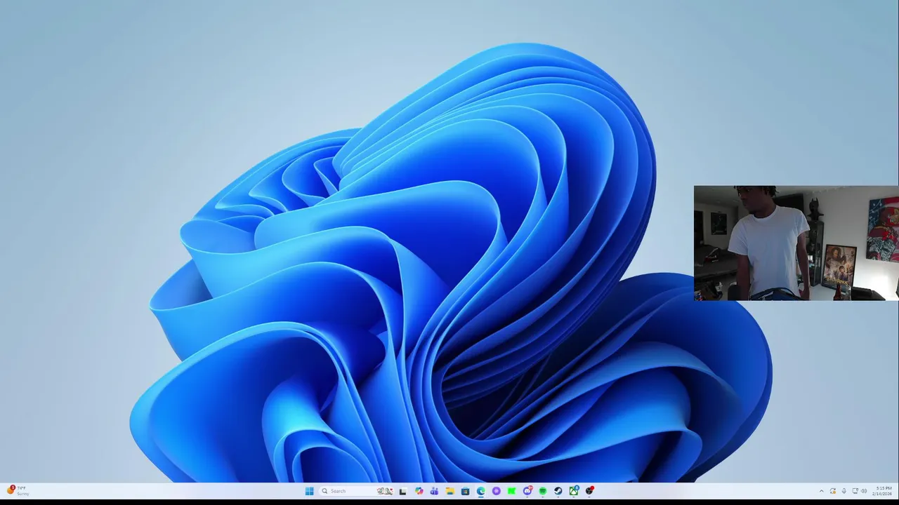Open the clock and date calendar
The width and height of the screenshot is (899, 505).
pos(882,491)
